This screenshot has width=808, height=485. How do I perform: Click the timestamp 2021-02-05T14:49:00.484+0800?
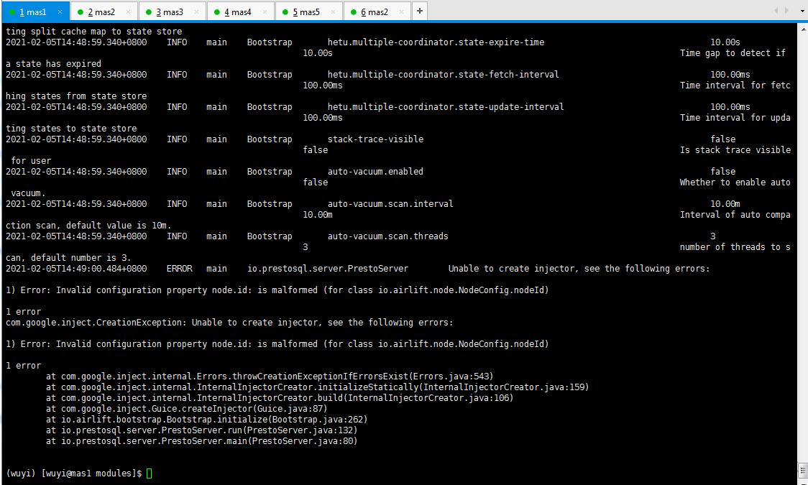tap(76, 268)
